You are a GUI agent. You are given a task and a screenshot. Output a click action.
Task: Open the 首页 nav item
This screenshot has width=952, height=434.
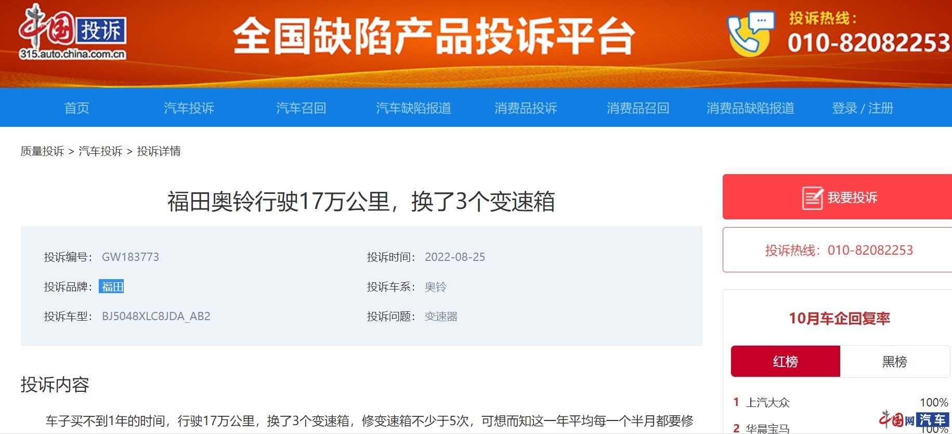tap(76, 108)
